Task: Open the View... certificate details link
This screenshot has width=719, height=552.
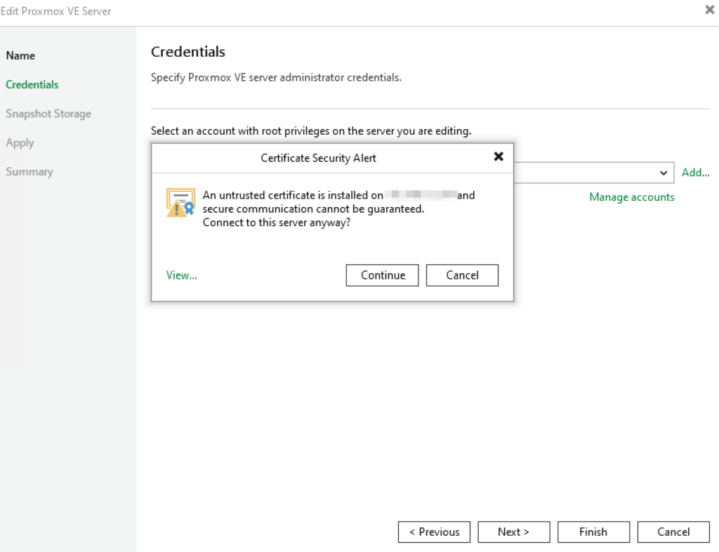Action: pyautogui.click(x=182, y=275)
